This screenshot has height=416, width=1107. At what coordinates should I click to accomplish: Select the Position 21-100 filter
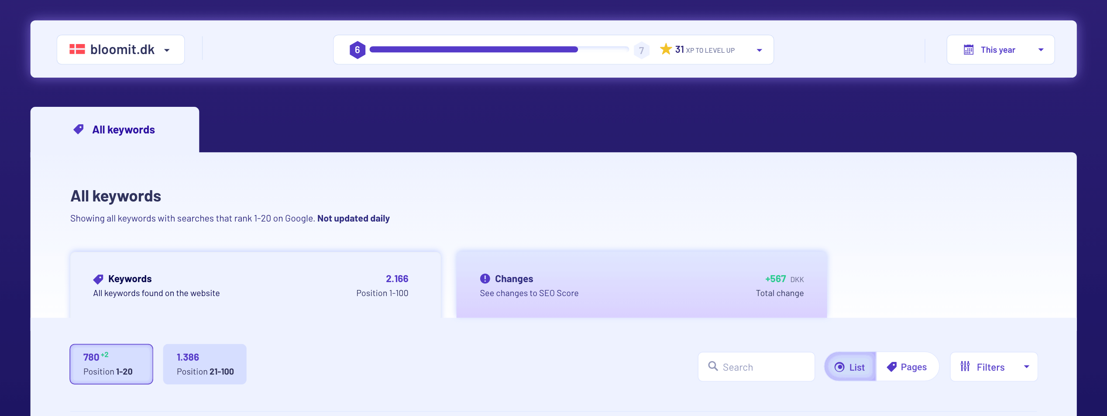pos(205,364)
